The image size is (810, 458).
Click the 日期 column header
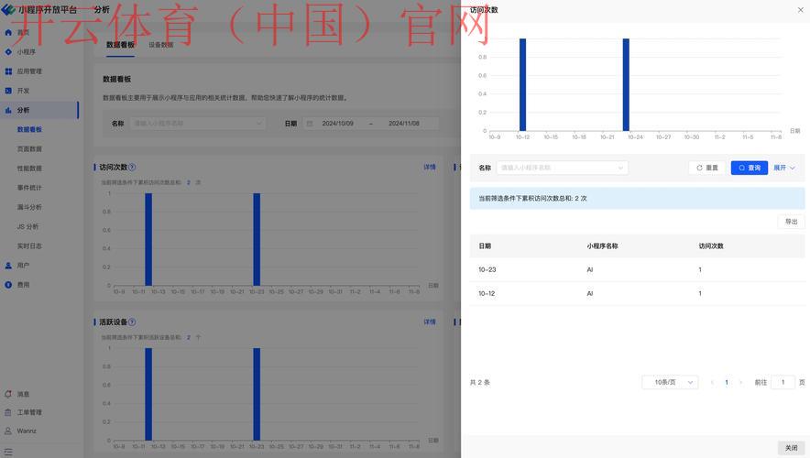[x=485, y=246]
